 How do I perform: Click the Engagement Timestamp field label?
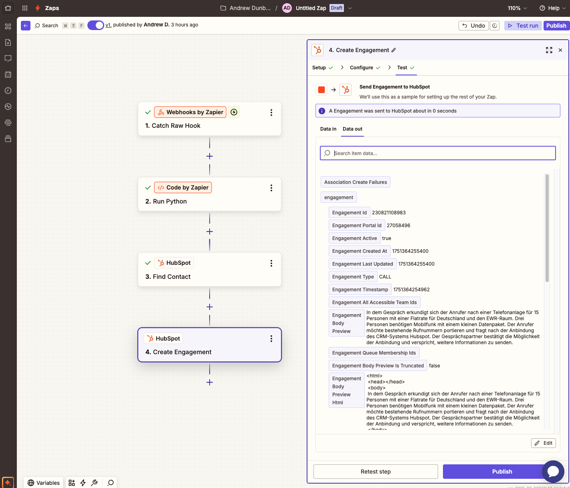[360, 290]
